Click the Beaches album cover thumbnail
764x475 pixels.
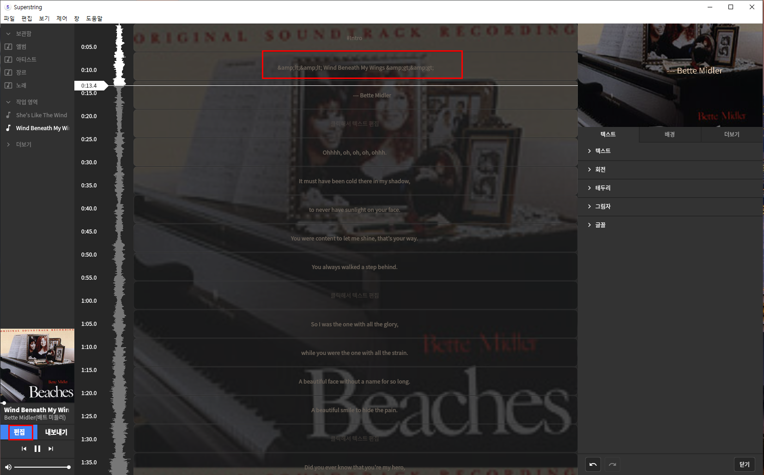click(x=37, y=366)
